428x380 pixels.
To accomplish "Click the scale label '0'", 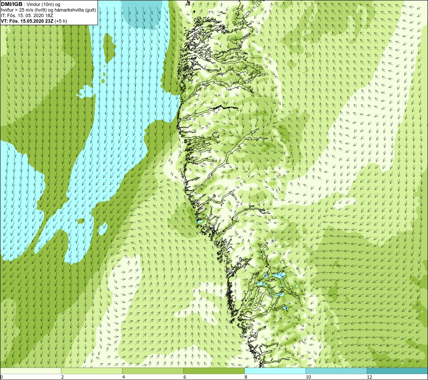I will 2,377.
